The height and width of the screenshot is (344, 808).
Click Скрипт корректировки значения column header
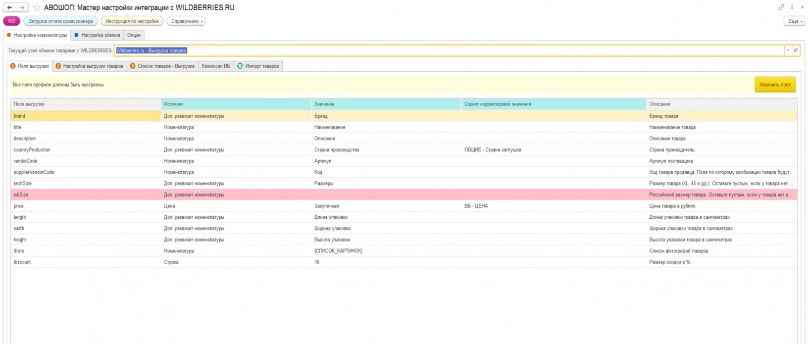pyautogui.click(x=554, y=104)
